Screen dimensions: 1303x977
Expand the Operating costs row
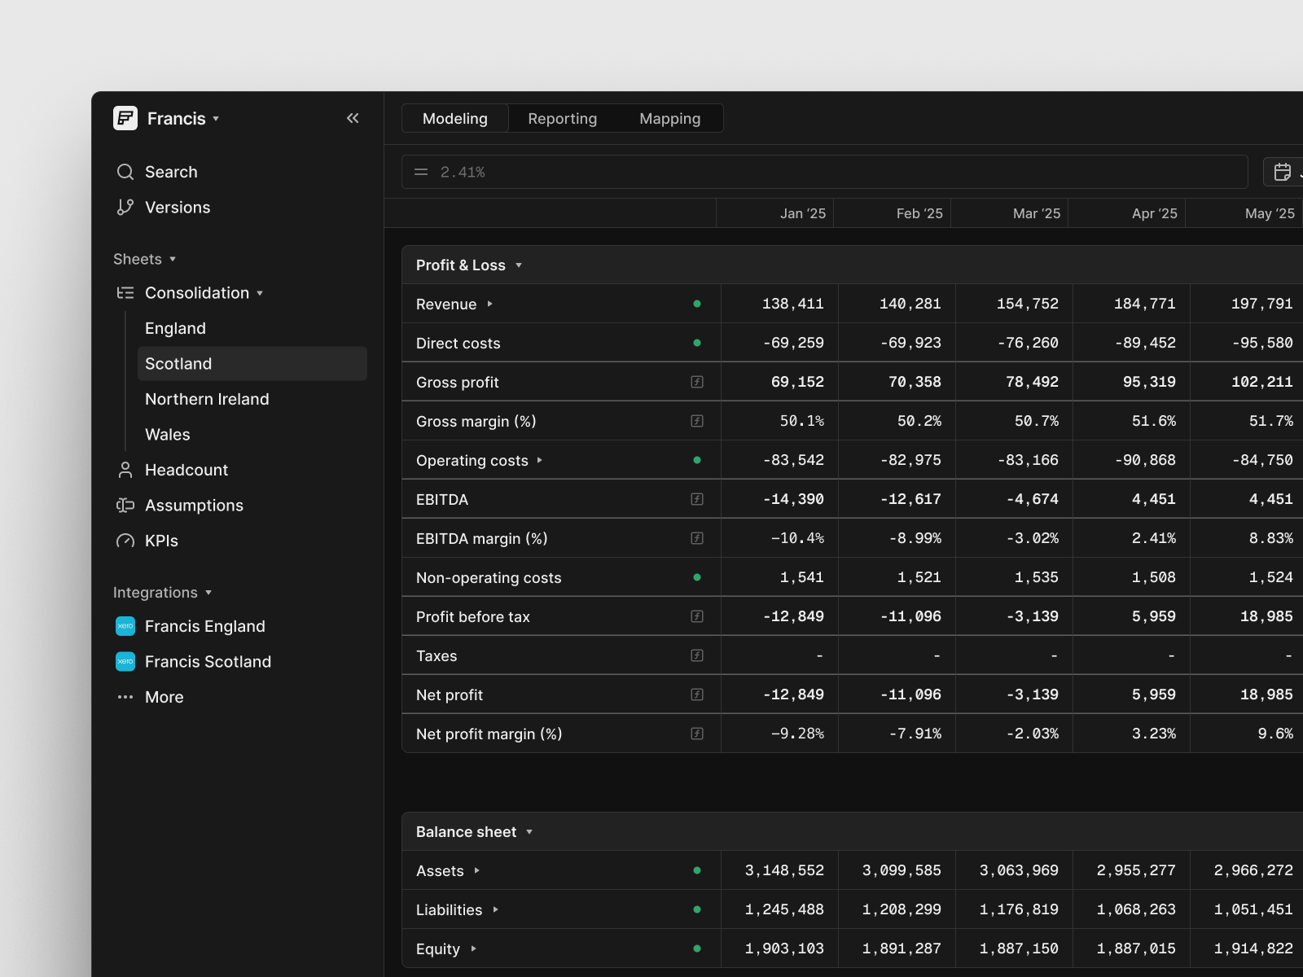click(540, 460)
